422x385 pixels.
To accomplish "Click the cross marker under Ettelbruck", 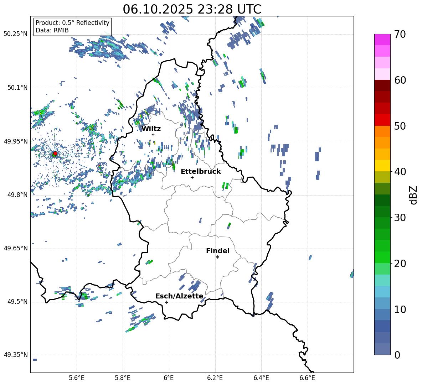I will pyautogui.click(x=192, y=177).
